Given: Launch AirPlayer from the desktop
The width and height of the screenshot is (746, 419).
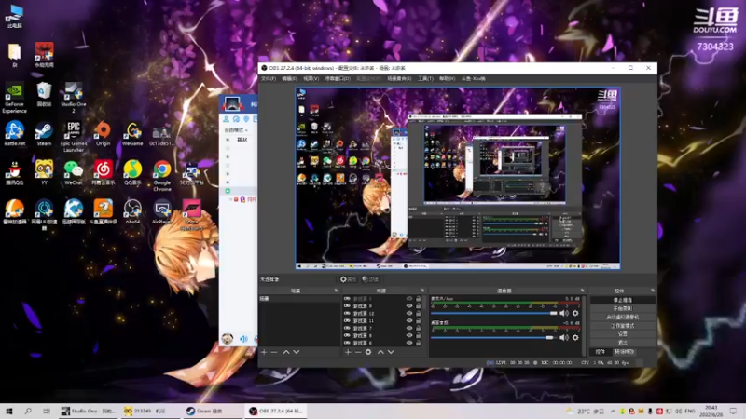Looking at the screenshot, I should pyautogui.click(x=161, y=211).
